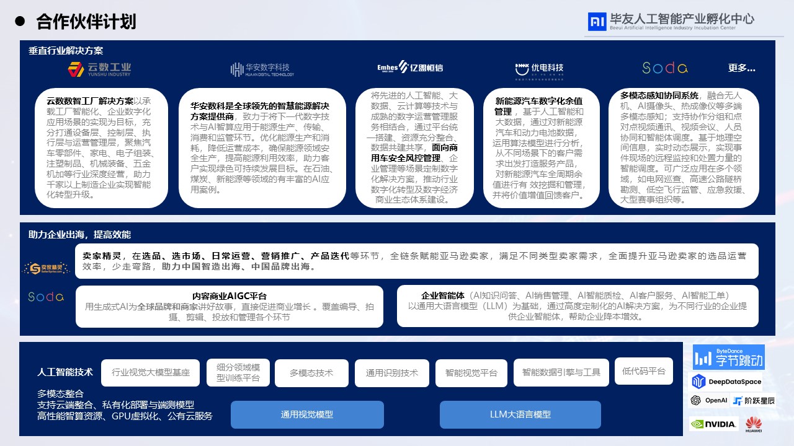Image resolution: width=794 pixels, height=446 pixels.
Task: Click the 多模态整合 text line
Action: (60, 393)
